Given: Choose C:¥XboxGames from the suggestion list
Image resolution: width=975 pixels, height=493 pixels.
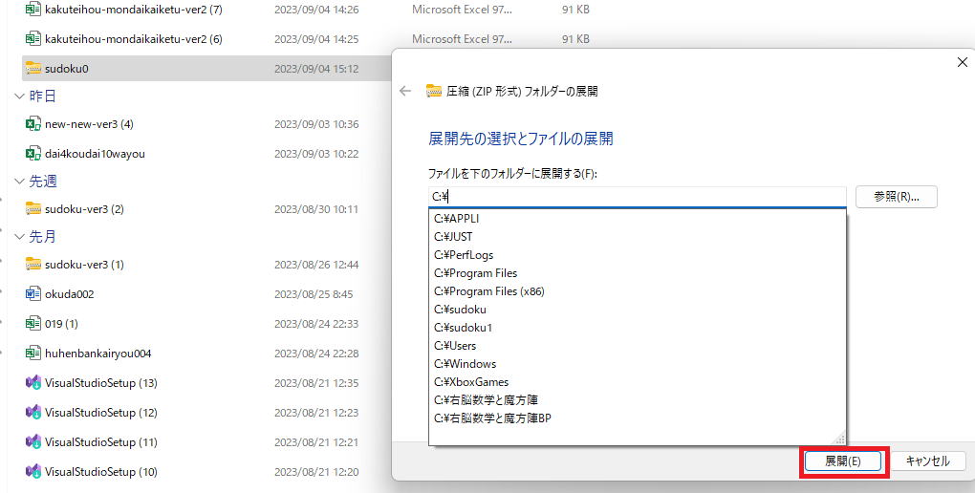Looking at the screenshot, I should [638, 382].
